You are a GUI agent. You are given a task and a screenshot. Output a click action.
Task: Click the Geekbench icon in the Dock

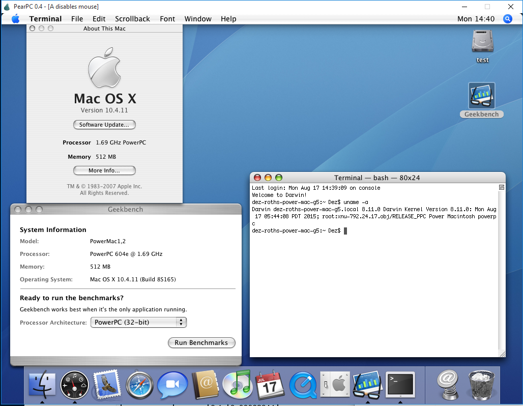[367, 385]
